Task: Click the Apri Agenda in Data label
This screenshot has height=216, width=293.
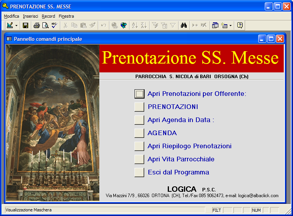Action: pyautogui.click(x=181, y=120)
